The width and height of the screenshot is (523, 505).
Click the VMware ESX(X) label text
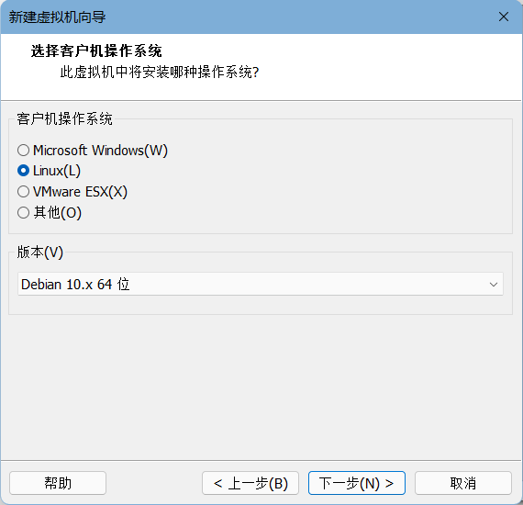coord(80,192)
